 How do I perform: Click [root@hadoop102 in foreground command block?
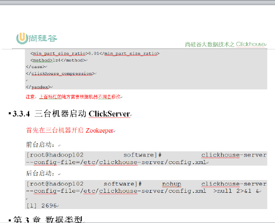tap(55, 155)
